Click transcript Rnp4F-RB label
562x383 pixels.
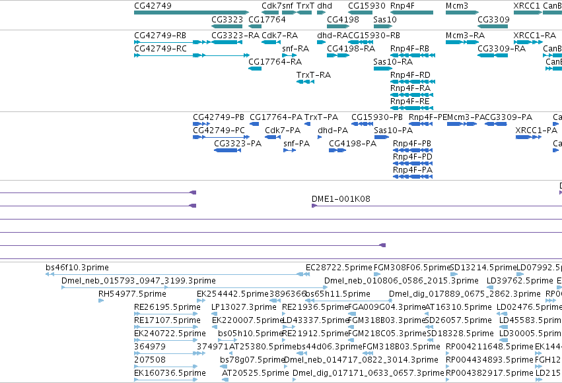[409, 49]
